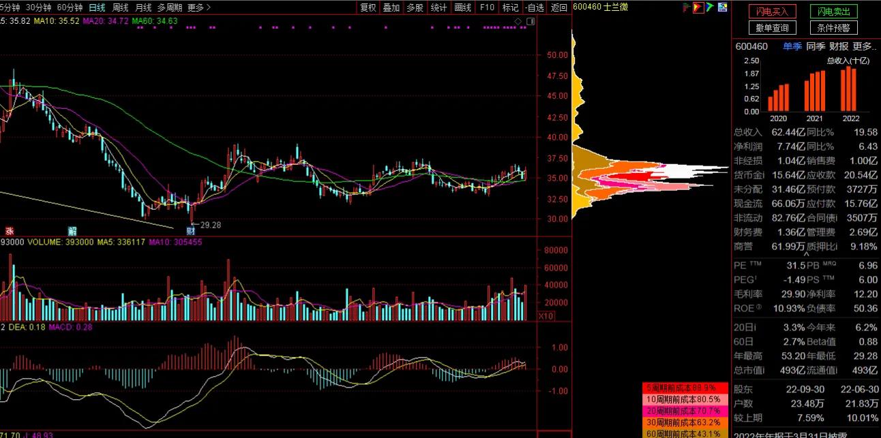Click the 闪电买入 quick buy button

pyautogui.click(x=772, y=12)
